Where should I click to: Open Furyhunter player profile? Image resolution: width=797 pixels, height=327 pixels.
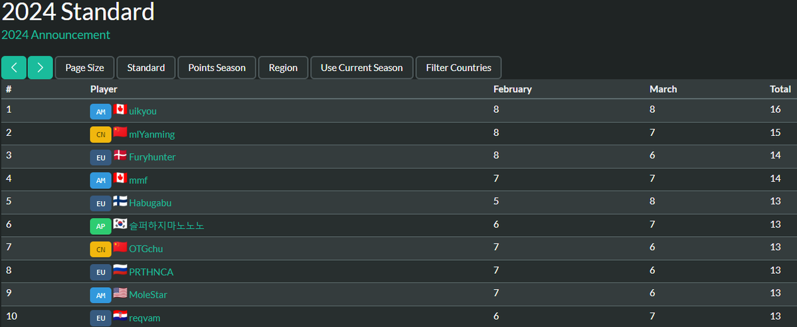pos(152,157)
